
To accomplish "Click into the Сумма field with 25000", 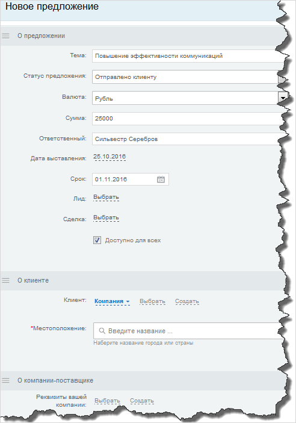I will point(188,119).
